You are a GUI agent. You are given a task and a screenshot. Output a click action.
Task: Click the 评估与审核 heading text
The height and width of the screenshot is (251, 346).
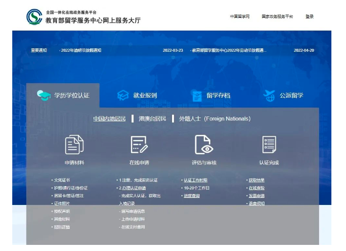click(x=204, y=163)
